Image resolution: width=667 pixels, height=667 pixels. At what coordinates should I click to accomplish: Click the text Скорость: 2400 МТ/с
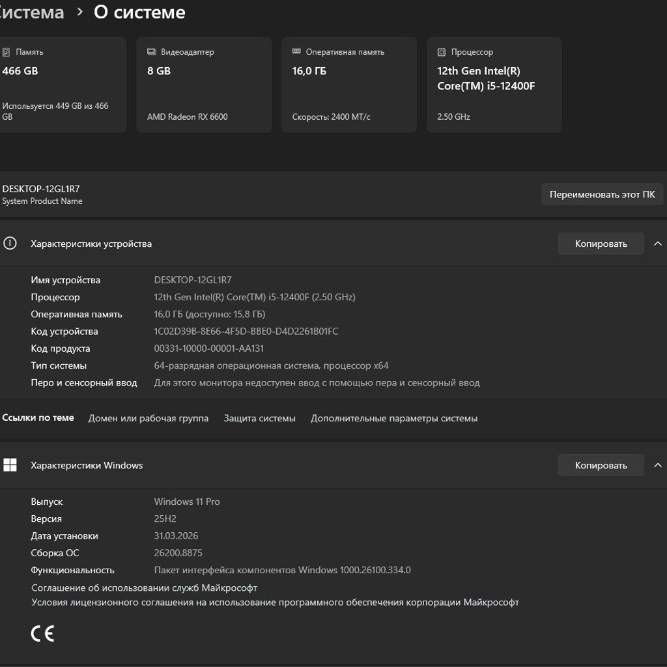(331, 117)
